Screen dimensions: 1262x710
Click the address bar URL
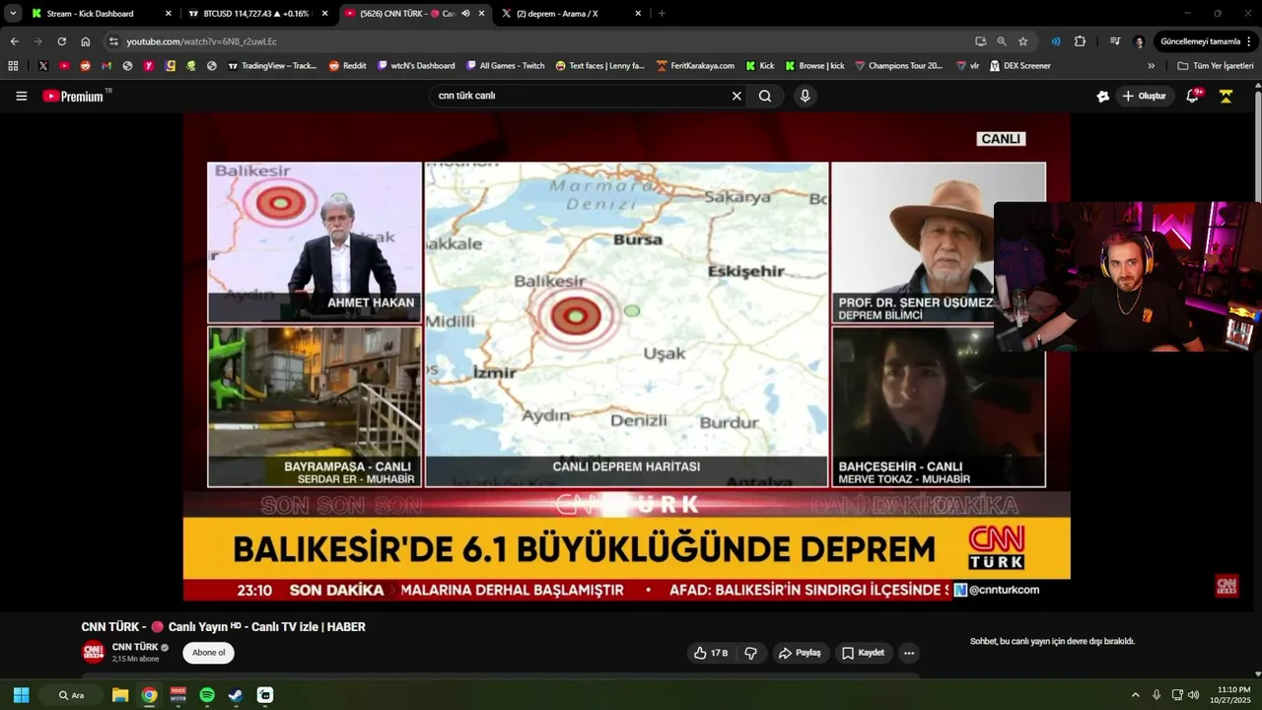[201, 41]
